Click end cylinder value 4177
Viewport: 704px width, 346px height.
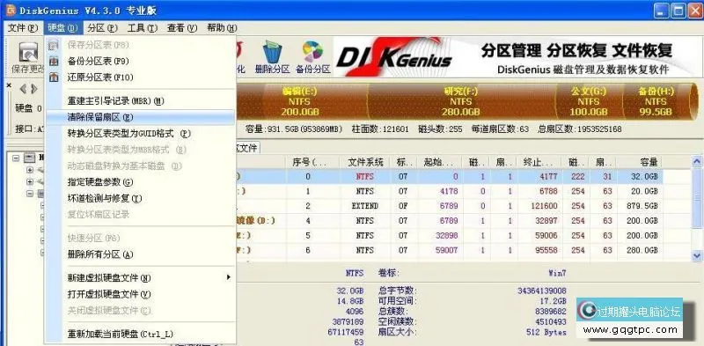pos(547,177)
